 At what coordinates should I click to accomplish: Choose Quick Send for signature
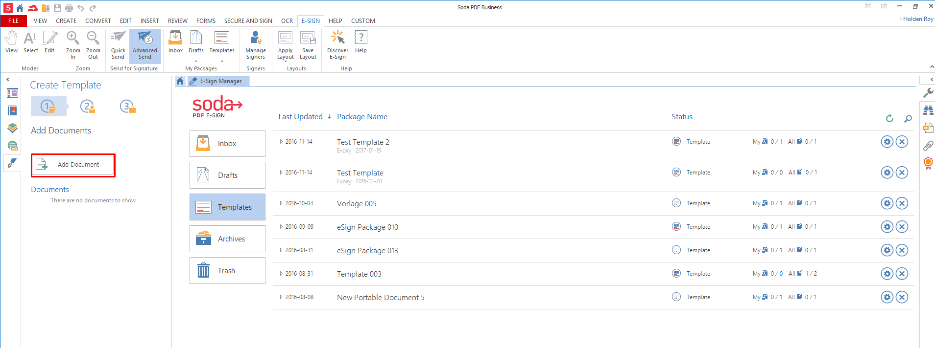pyautogui.click(x=118, y=44)
